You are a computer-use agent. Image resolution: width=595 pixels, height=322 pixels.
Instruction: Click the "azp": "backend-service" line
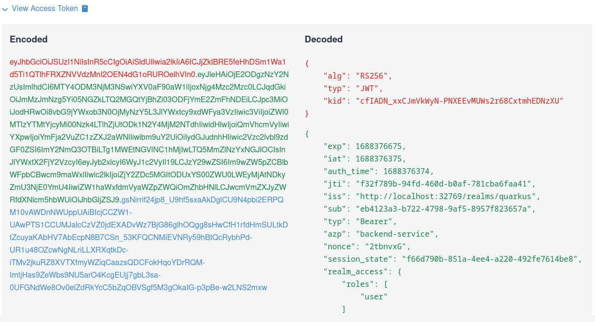coord(381,234)
